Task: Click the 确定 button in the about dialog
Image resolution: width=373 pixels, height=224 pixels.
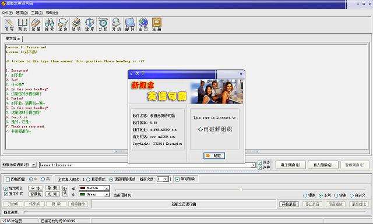Action: [x=214, y=155]
